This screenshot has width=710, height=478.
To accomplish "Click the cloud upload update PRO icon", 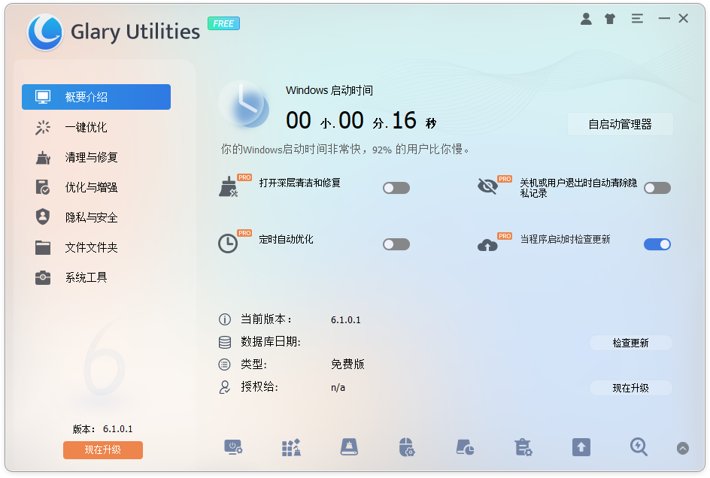I will pos(487,245).
